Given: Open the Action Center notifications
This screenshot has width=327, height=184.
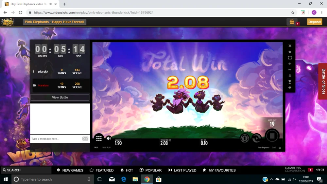Looking at the screenshot, I should coord(320,179).
